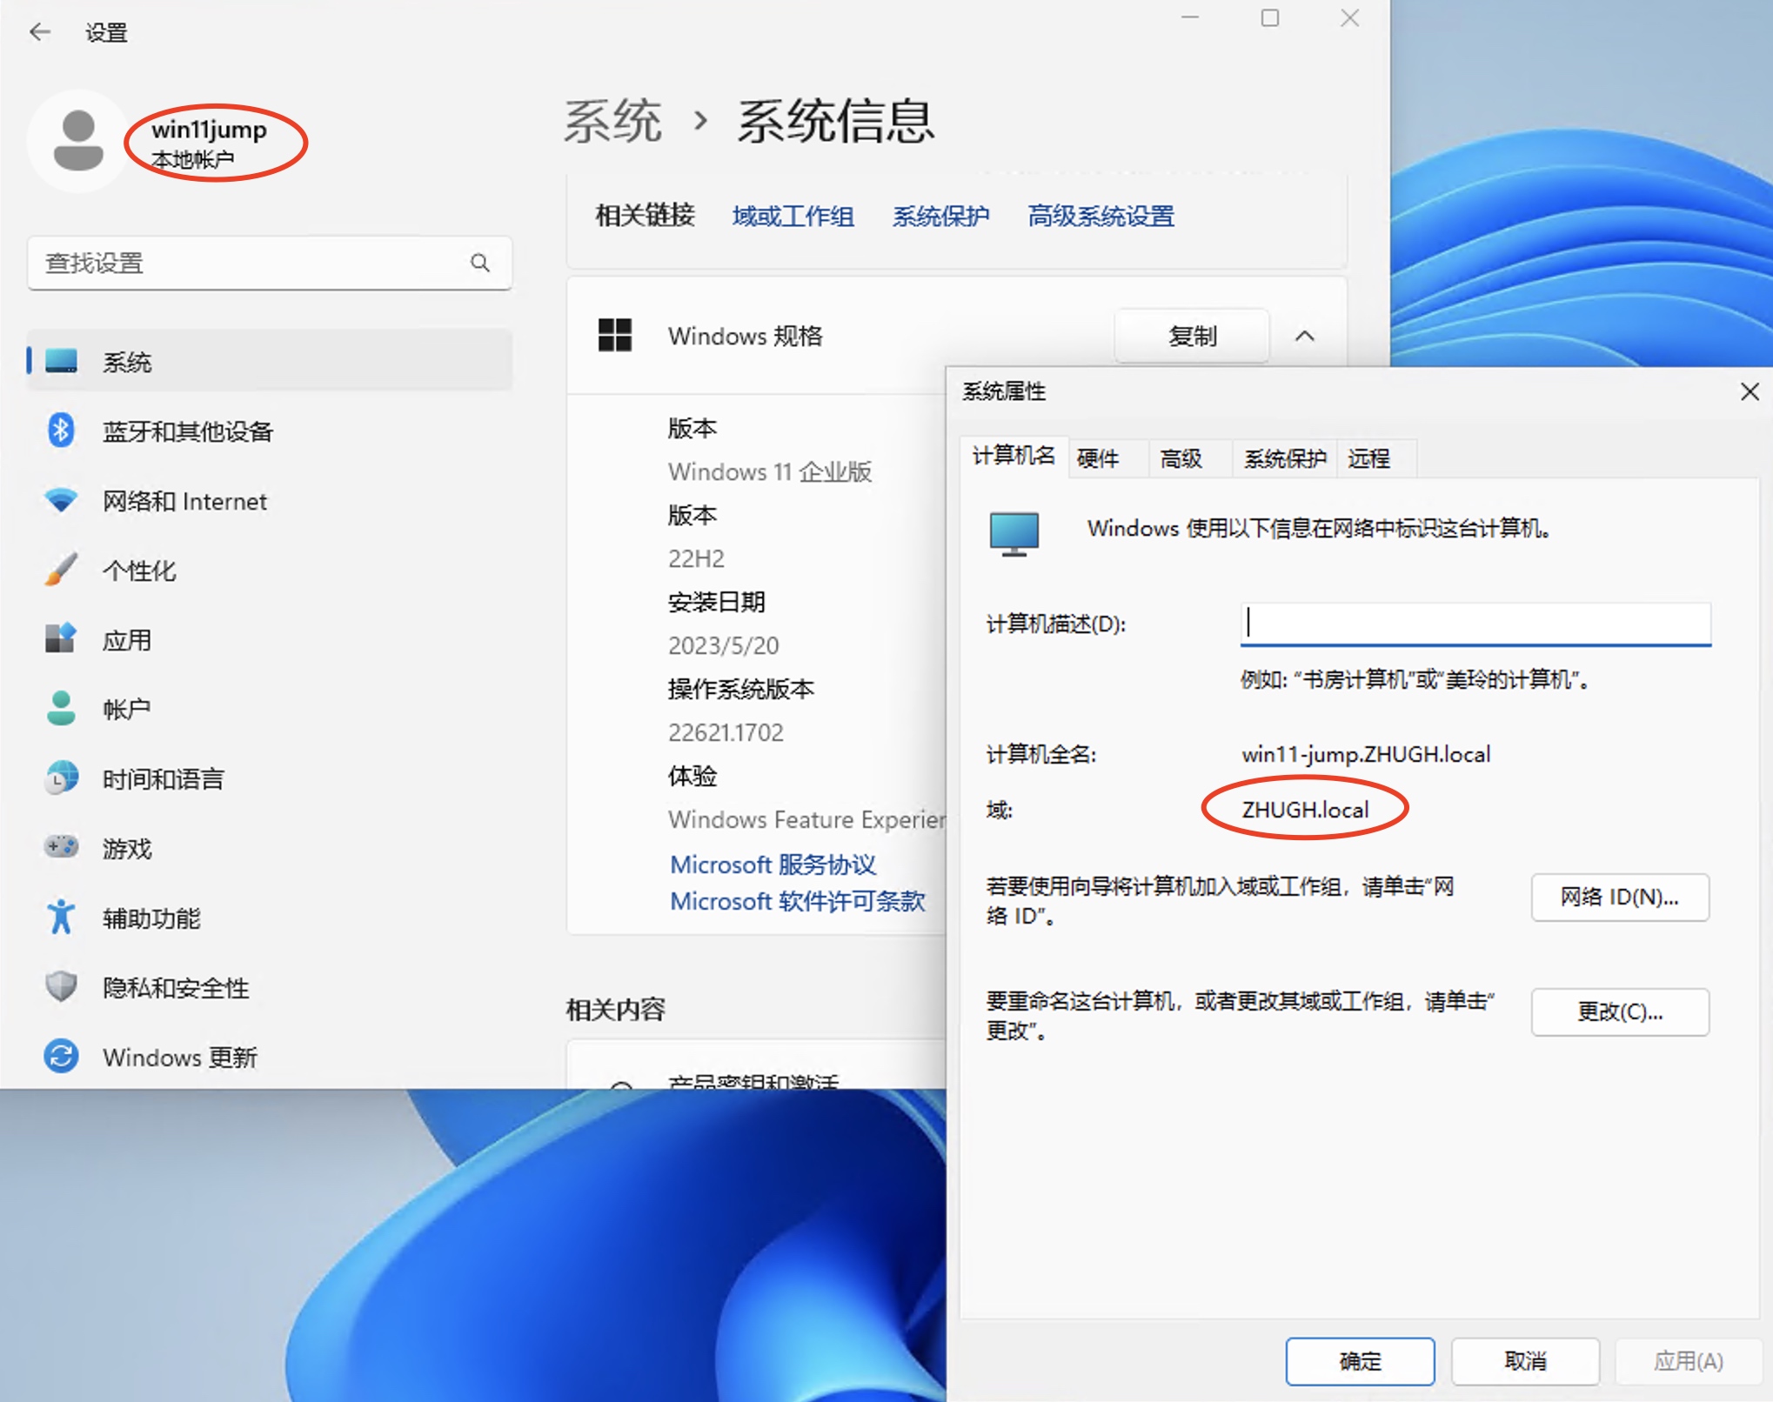The image size is (1773, 1402).
Task: Switch to the 计算机名 tab
Action: [x=1014, y=457]
